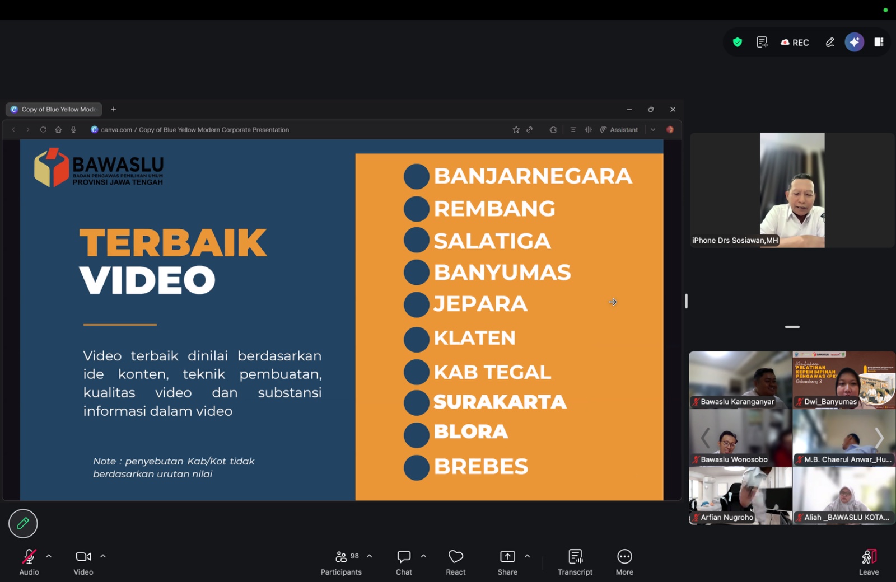Select the Bawaslu Karanganyar participant tile
Viewport: 896px width, 582px height.
pyautogui.click(x=740, y=380)
